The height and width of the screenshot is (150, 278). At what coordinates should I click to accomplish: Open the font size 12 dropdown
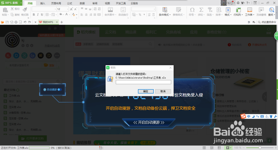(x=68, y=9)
